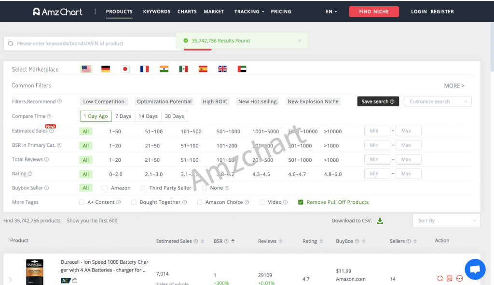Uncheck Remove Pull Off Products

301,202
